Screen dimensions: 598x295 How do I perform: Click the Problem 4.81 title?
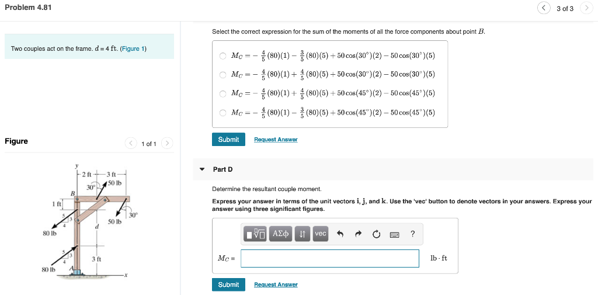pyautogui.click(x=28, y=8)
